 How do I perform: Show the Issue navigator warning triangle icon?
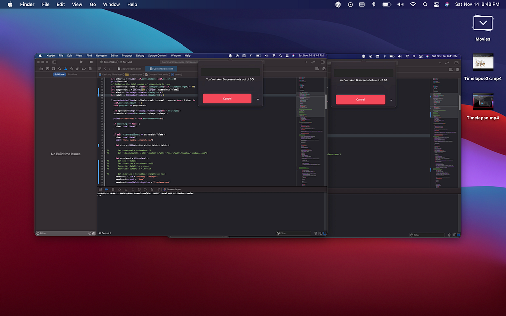coord(65,69)
